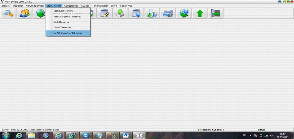Image resolution: width=294 pixels, height=139 pixels.
Task: Open the calendar with gear settings icon
Action: (x=168, y=13)
